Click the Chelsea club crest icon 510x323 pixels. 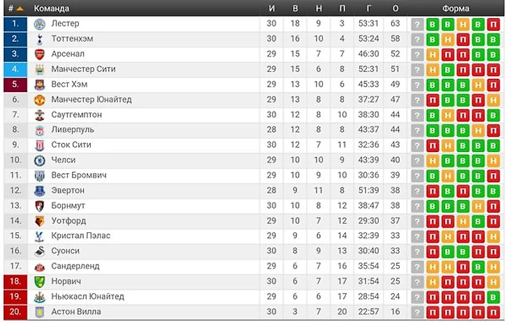pos(40,160)
